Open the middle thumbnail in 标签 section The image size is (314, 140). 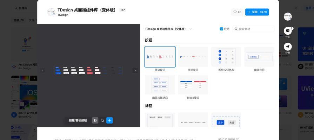tap(193, 120)
